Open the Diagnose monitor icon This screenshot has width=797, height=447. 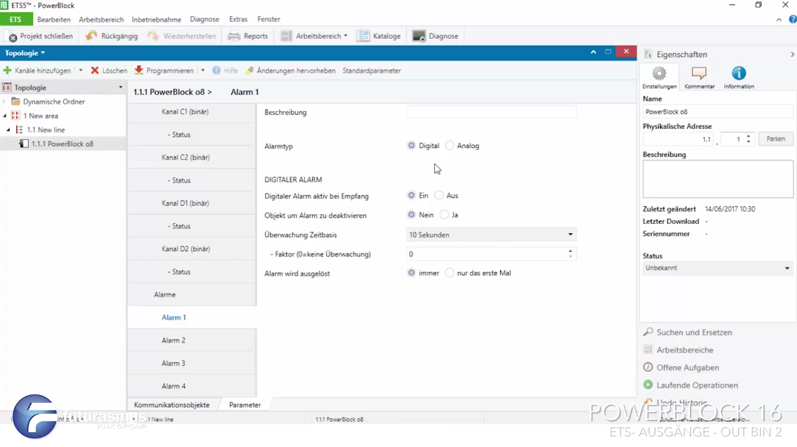[x=419, y=36]
